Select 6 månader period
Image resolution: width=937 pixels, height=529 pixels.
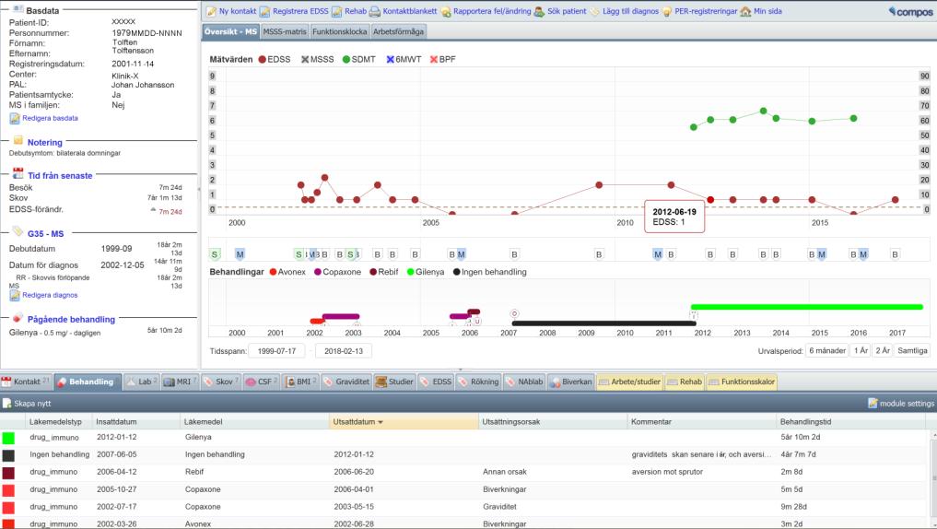[x=827, y=351]
